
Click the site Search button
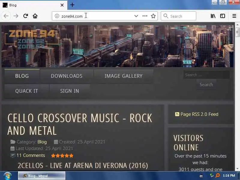pyautogui.click(x=206, y=85)
